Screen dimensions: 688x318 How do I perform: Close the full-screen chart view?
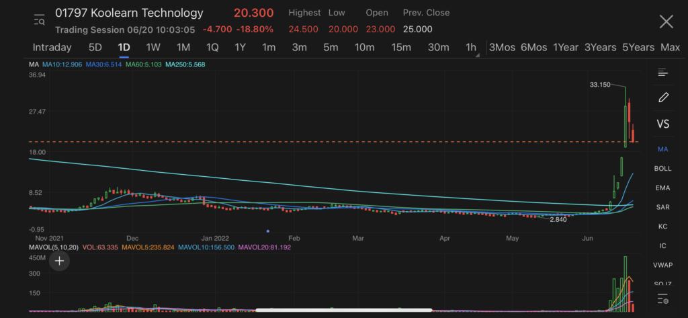tap(666, 22)
